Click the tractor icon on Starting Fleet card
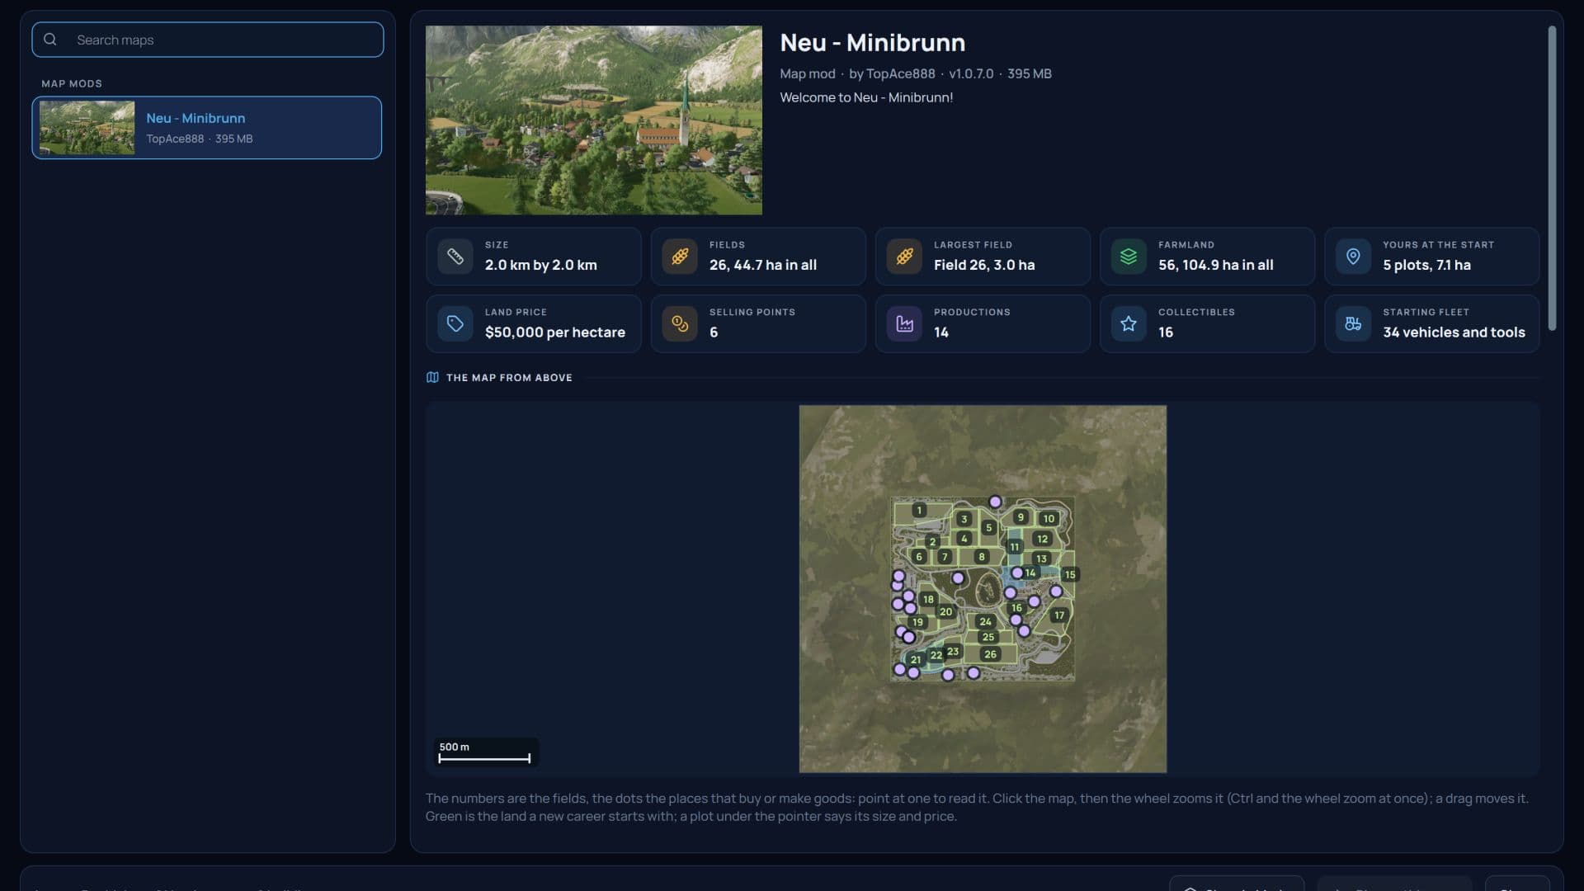Image resolution: width=1584 pixels, height=891 pixels. pos(1353,324)
